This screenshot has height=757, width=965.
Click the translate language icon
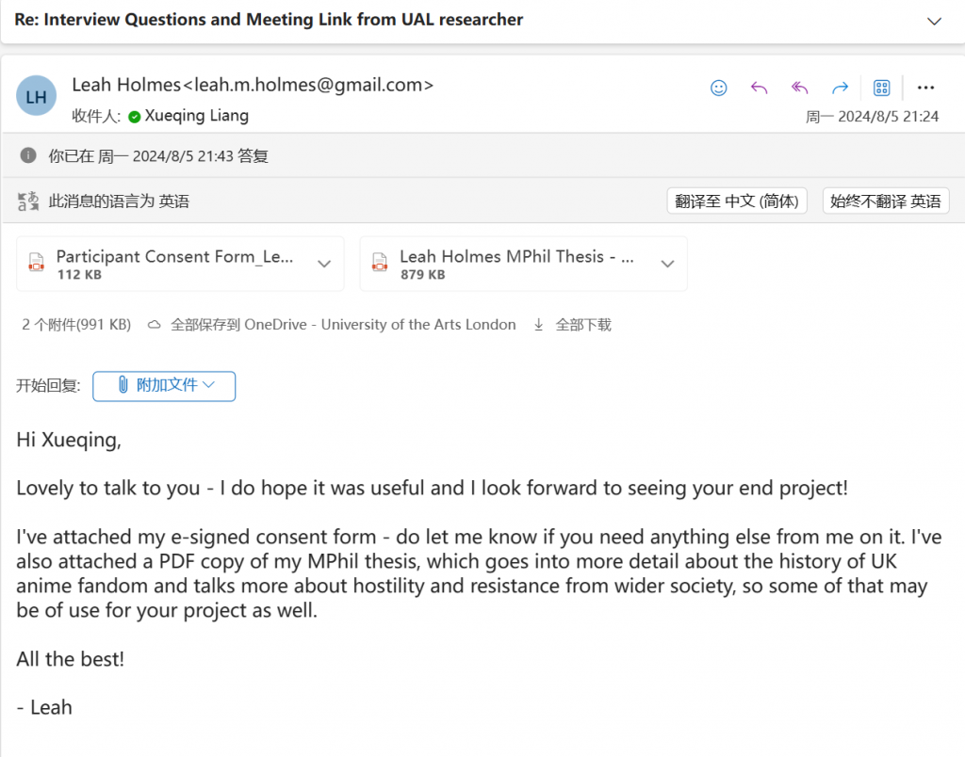point(28,201)
